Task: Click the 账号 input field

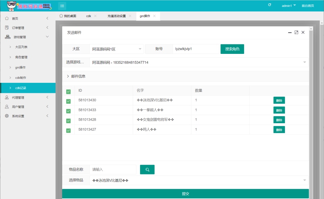Action: pyautogui.click(x=196, y=49)
